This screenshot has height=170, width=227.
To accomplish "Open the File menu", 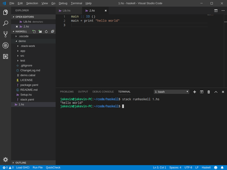I will 12,3.
